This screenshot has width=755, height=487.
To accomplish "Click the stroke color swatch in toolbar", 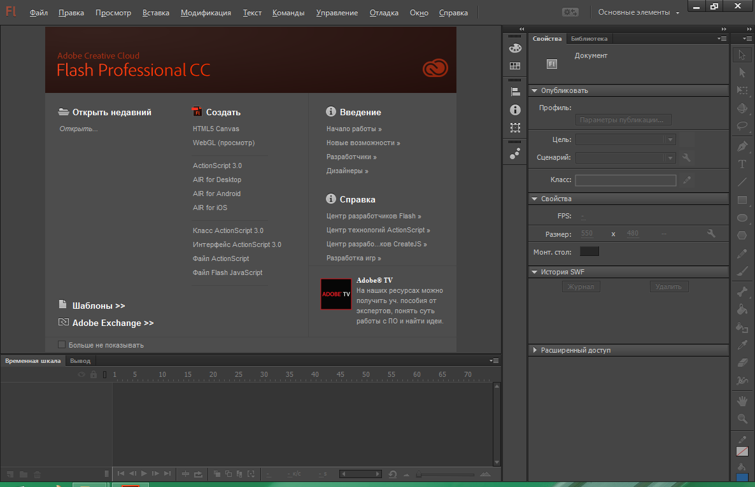I will (x=742, y=451).
